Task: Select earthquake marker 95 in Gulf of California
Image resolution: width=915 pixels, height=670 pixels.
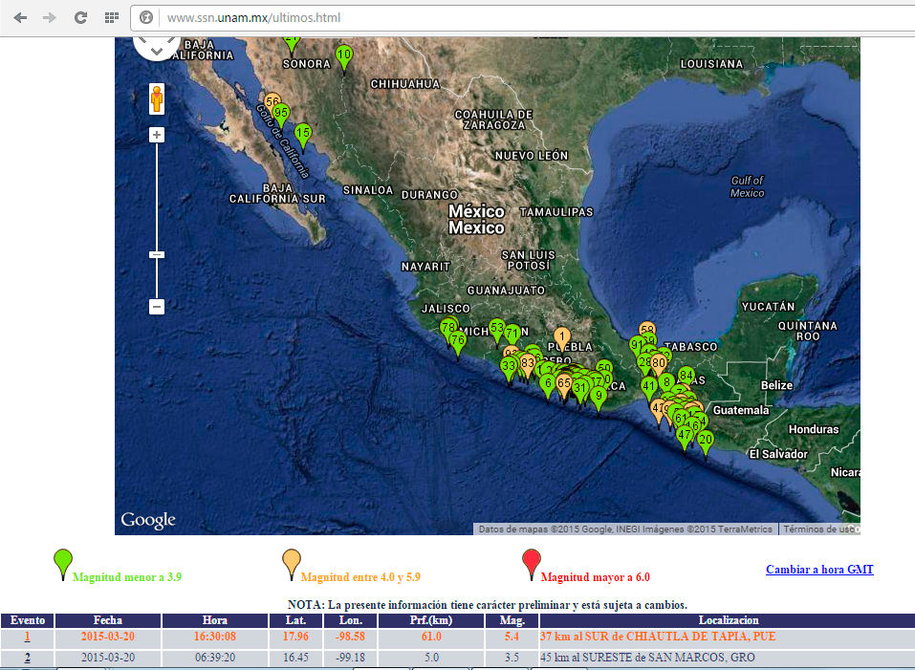Action: pos(281,115)
